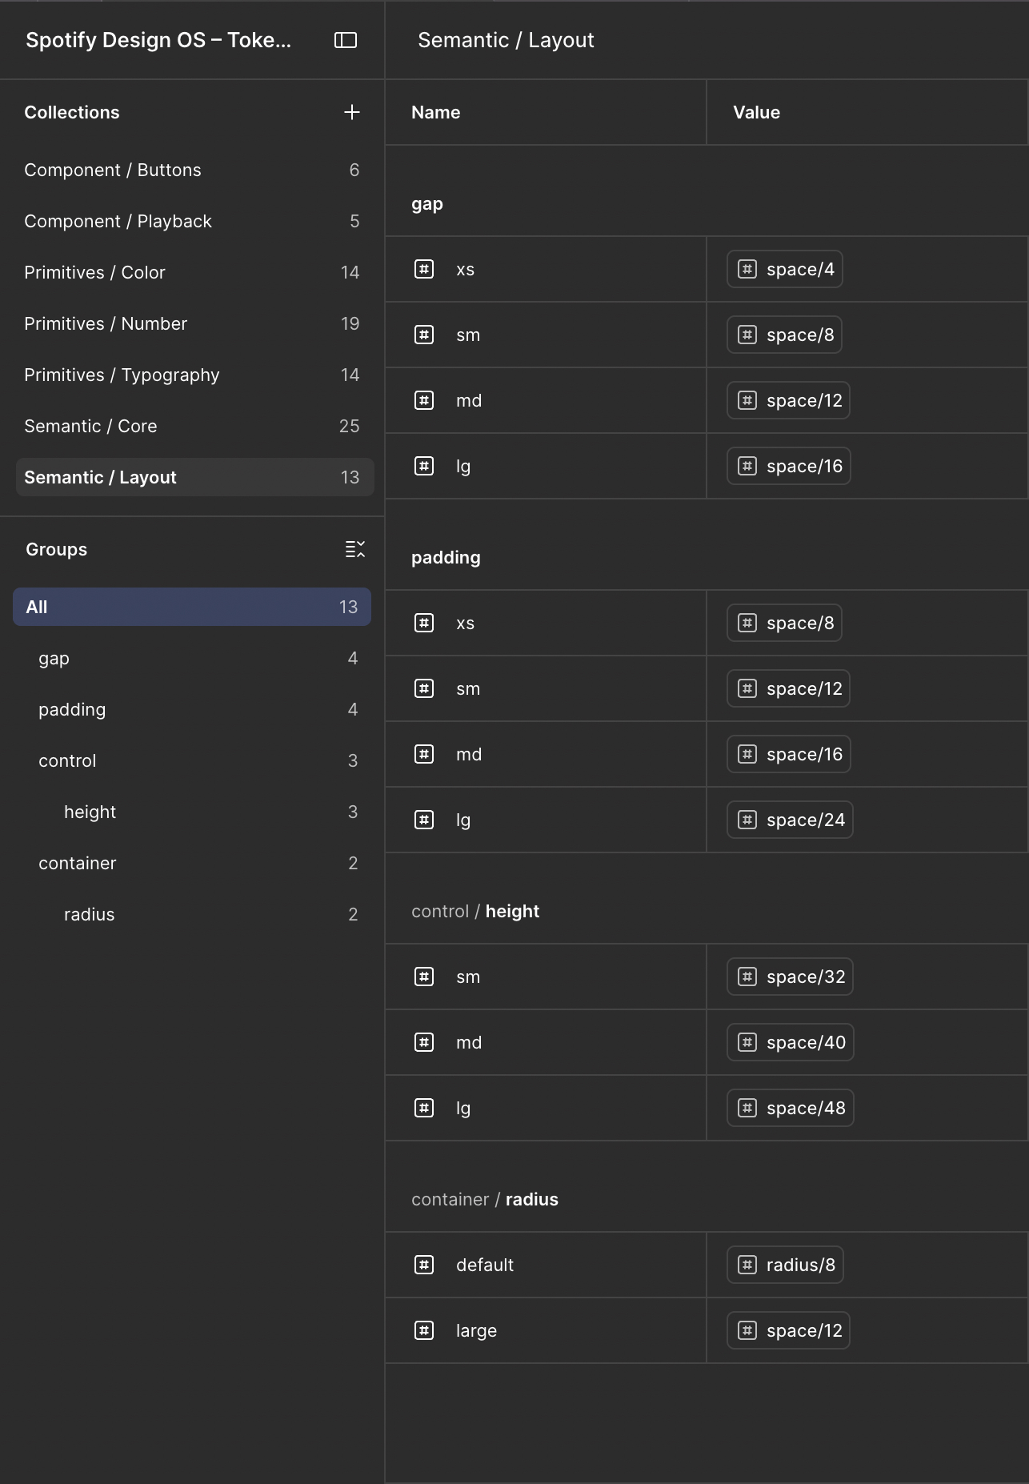Click container / radius section heading

[x=485, y=1199]
